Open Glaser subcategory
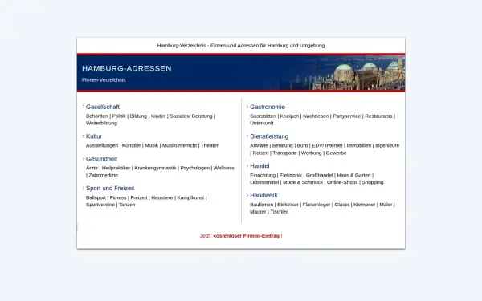Image resolution: width=482 pixels, height=301 pixels. tap(342, 205)
